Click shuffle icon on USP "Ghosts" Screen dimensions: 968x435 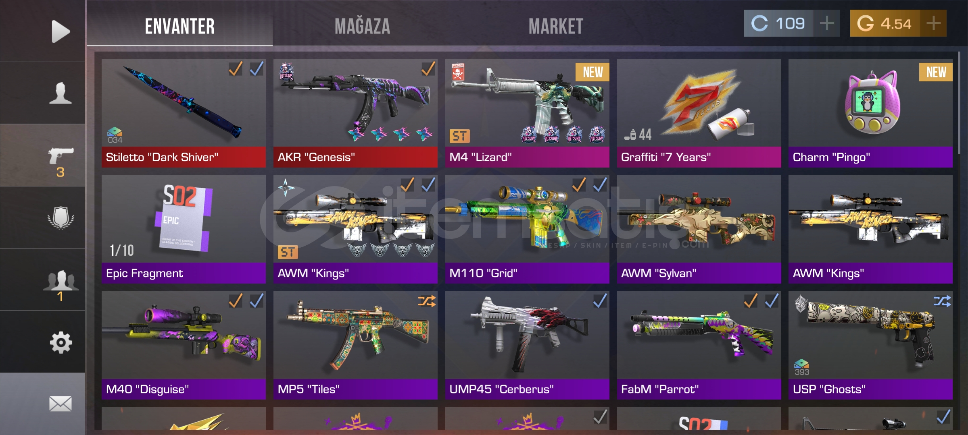942,301
